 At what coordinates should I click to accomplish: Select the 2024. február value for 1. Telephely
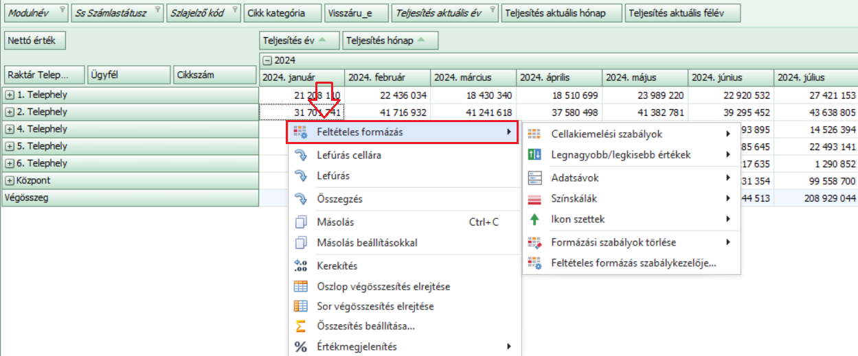pos(388,95)
